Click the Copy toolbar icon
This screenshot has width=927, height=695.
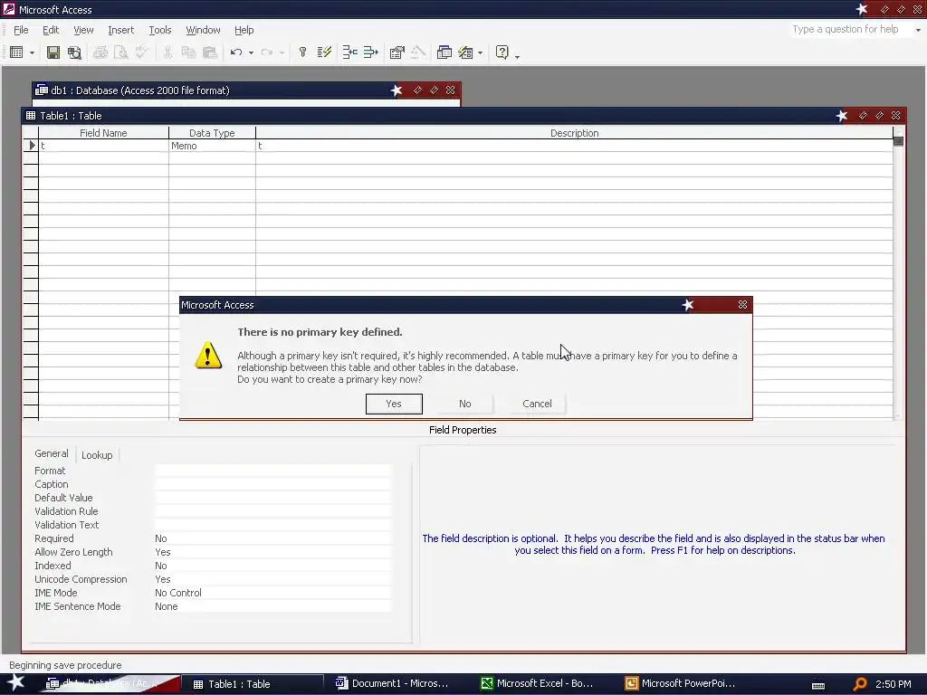point(188,52)
